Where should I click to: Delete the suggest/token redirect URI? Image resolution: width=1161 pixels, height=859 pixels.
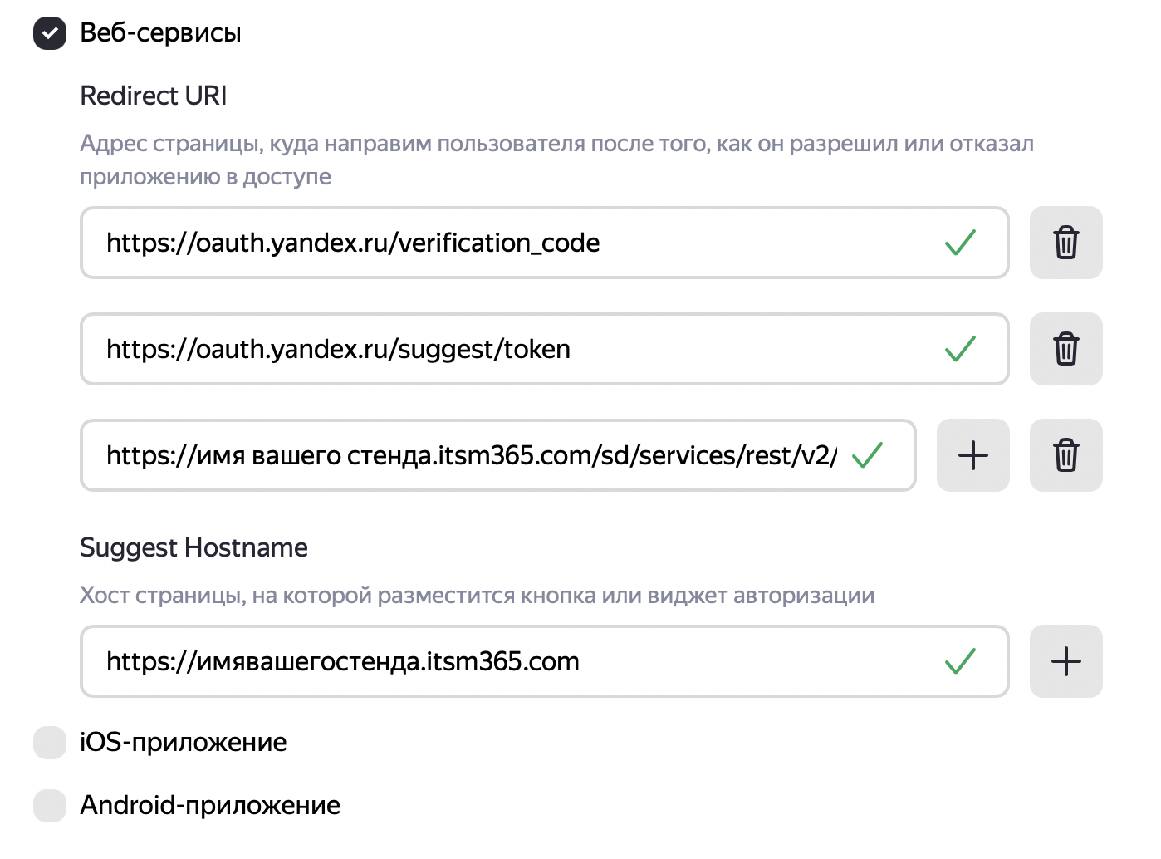(1065, 349)
